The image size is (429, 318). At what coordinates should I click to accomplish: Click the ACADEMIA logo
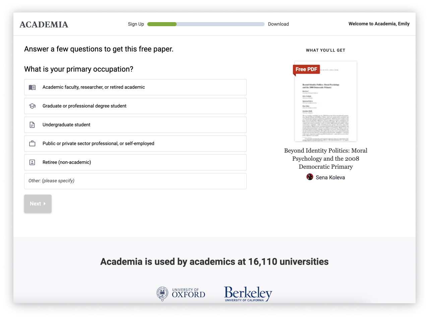tap(44, 24)
